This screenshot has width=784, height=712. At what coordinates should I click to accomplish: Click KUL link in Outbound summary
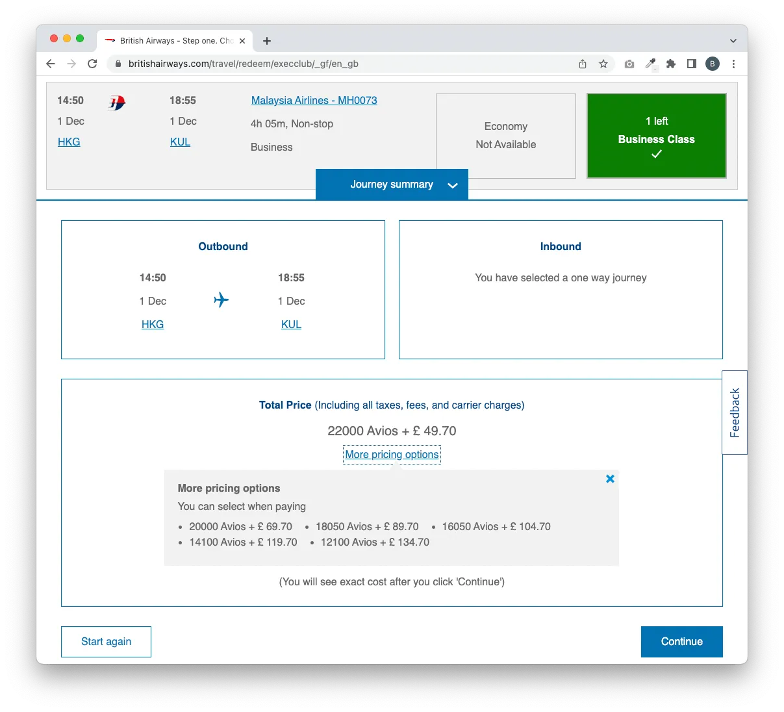coord(291,325)
